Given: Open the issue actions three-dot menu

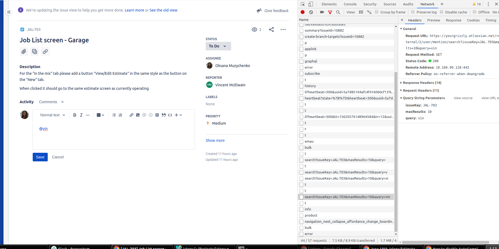Looking at the screenshot, I should pos(283,29).
